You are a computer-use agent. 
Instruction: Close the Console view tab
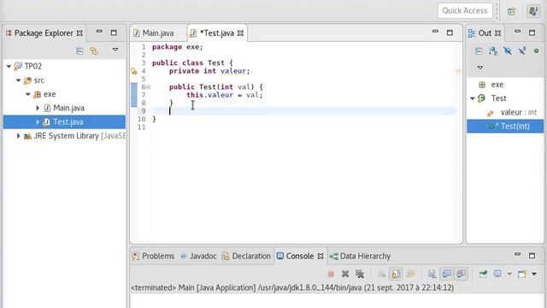pyautogui.click(x=321, y=257)
